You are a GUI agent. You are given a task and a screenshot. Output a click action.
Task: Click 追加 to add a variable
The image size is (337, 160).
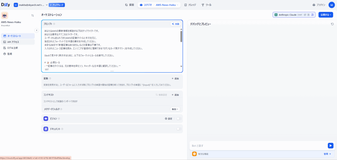click(175, 78)
